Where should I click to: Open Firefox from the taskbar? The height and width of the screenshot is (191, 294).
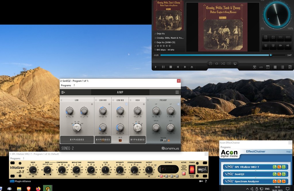38,189
